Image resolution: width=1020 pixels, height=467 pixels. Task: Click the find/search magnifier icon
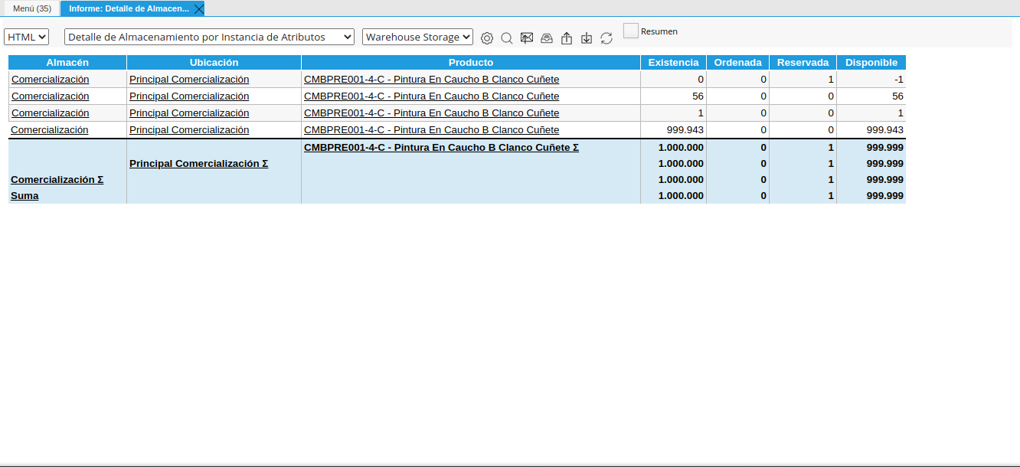pyautogui.click(x=506, y=38)
